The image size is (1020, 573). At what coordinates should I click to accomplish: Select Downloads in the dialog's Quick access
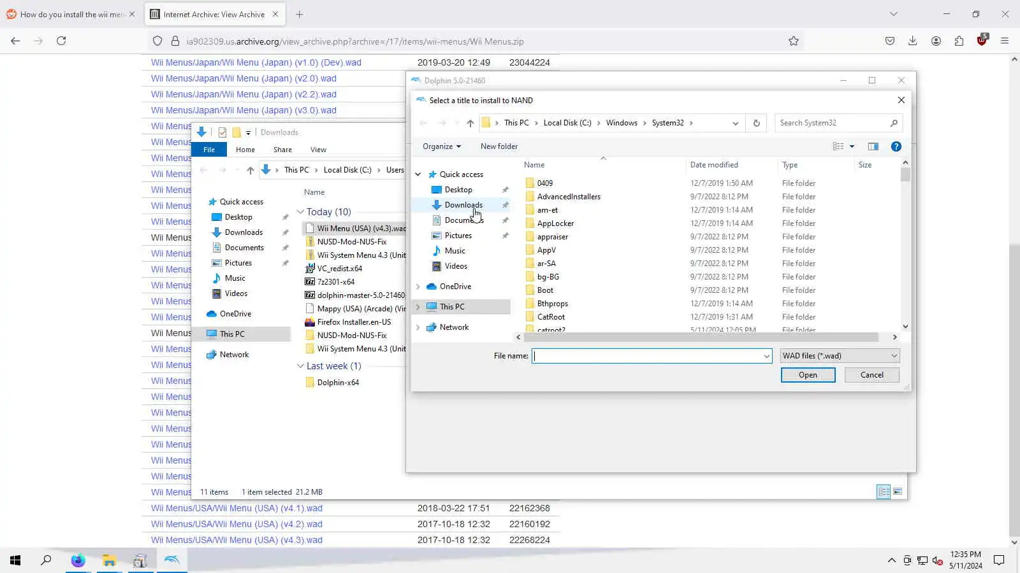463,205
